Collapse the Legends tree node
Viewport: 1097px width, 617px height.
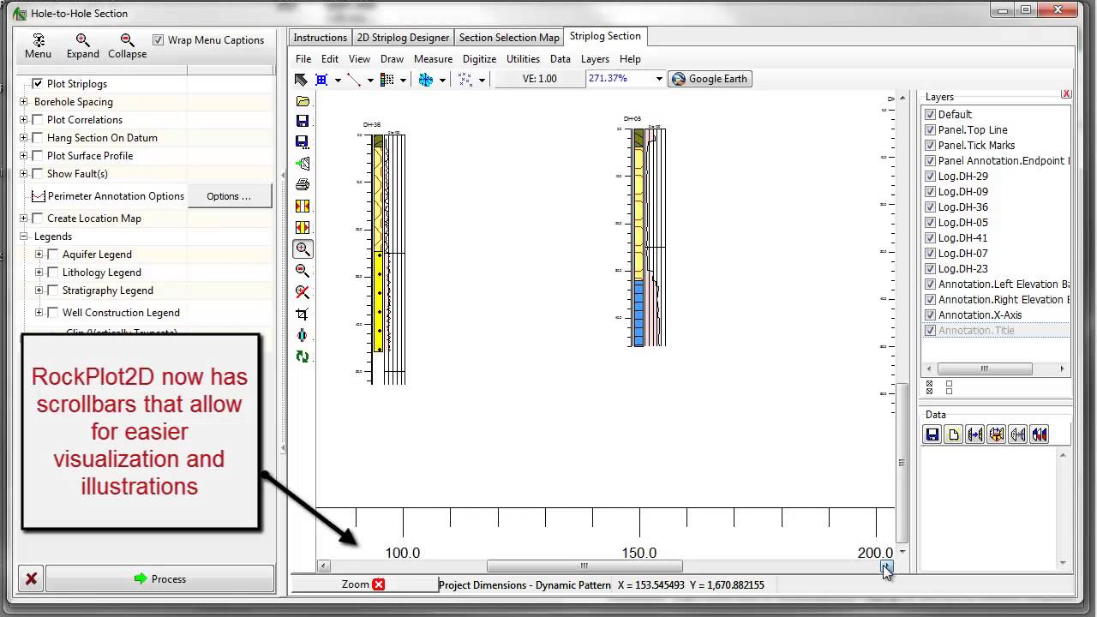(x=24, y=237)
